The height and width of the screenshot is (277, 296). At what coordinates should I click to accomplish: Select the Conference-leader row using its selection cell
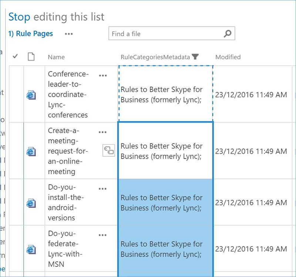(16, 94)
